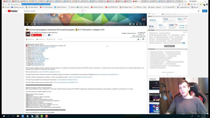Click Поделиться share button
Screen dimensions: 210x118
pyautogui.click(x=40, y=39)
